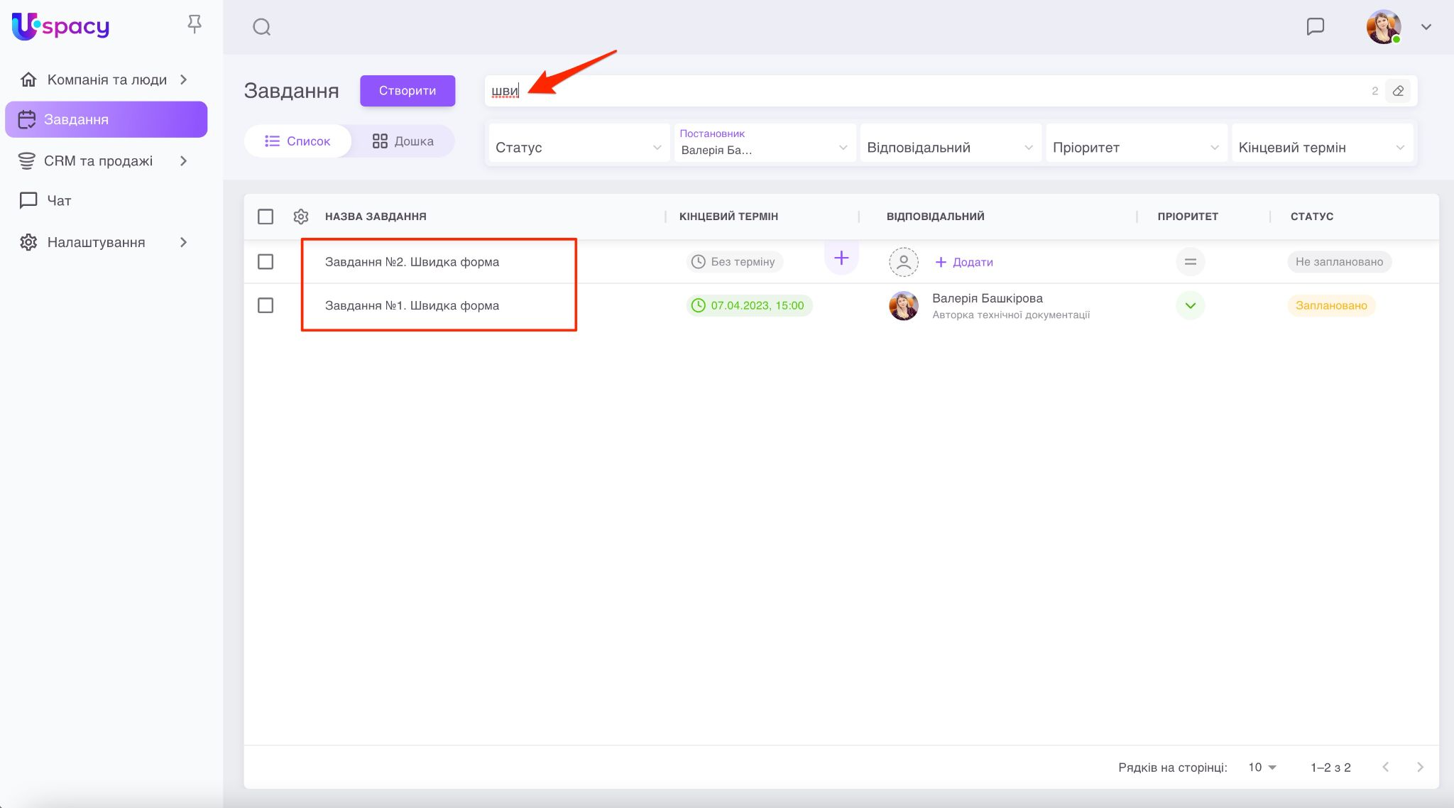This screenshot has width=1454, height=808.
Task: Click the Заплановано status badge
Action: coord(1330,306)
